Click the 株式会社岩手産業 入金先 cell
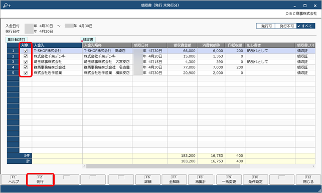 pos(57,73)
